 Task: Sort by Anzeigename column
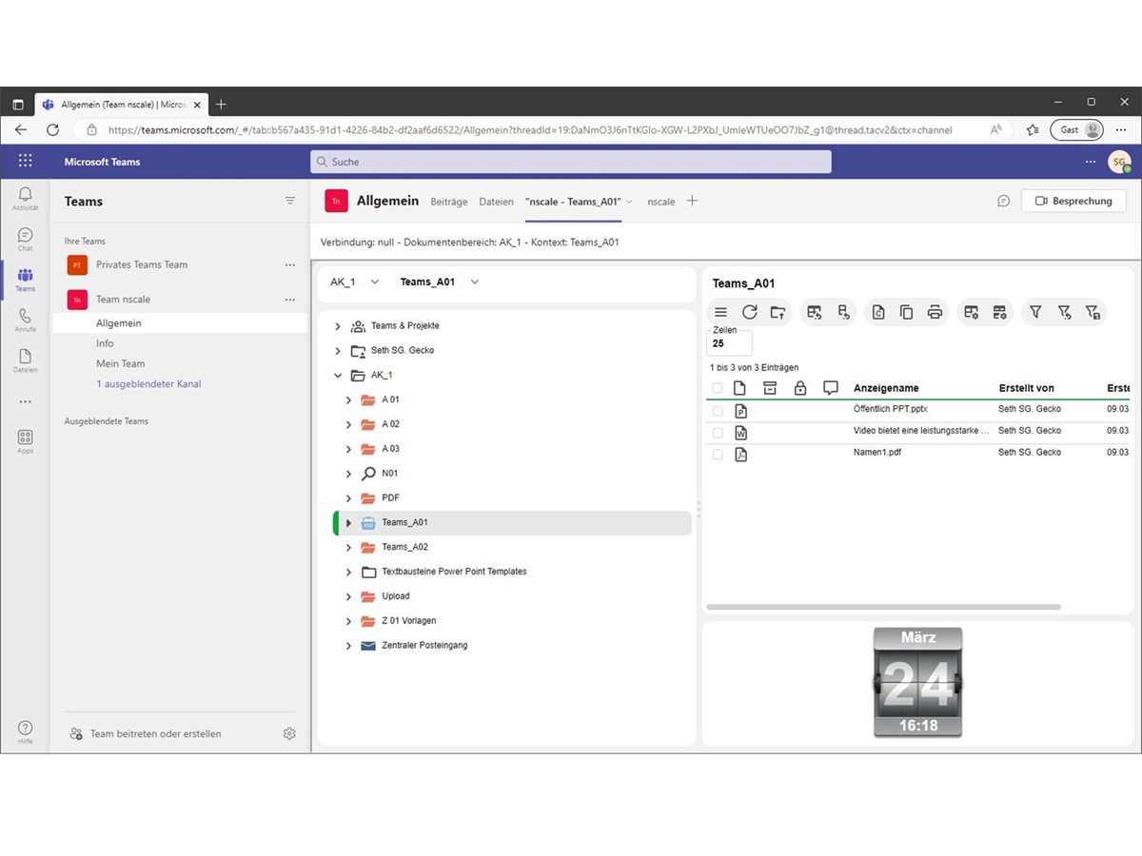[886, 388]
